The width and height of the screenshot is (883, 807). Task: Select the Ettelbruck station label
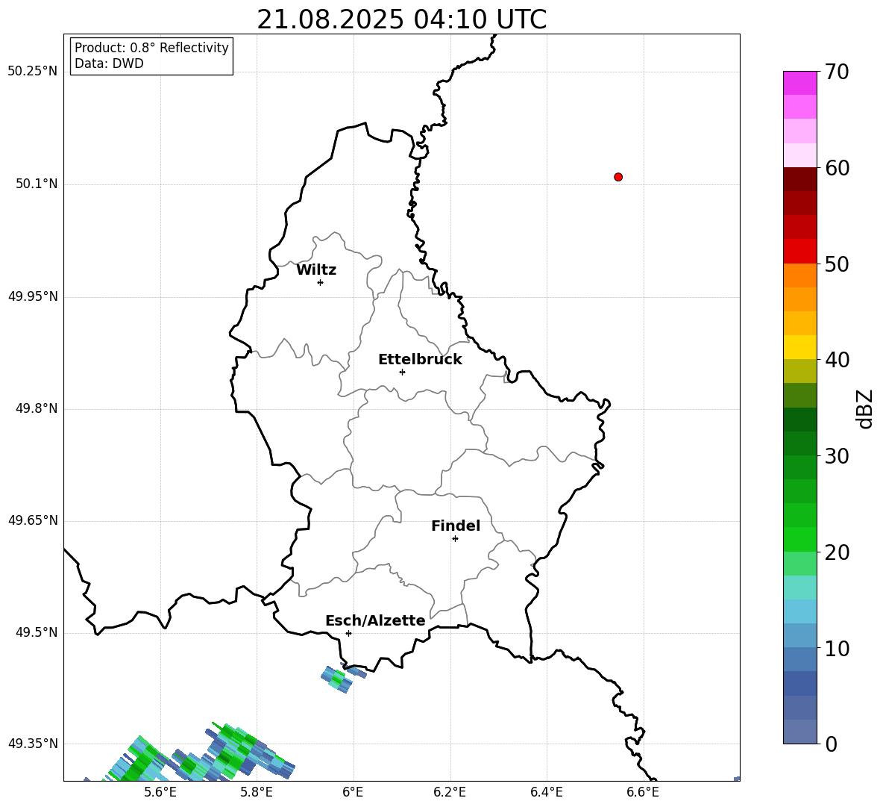click(x=420, y=360)
